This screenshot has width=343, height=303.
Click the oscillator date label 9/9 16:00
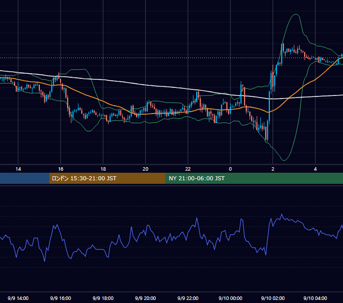tap(61, 298)
